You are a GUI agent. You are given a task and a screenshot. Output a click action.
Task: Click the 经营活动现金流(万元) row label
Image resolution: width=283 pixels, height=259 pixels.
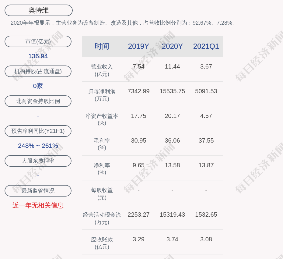[x=102, y=218]
